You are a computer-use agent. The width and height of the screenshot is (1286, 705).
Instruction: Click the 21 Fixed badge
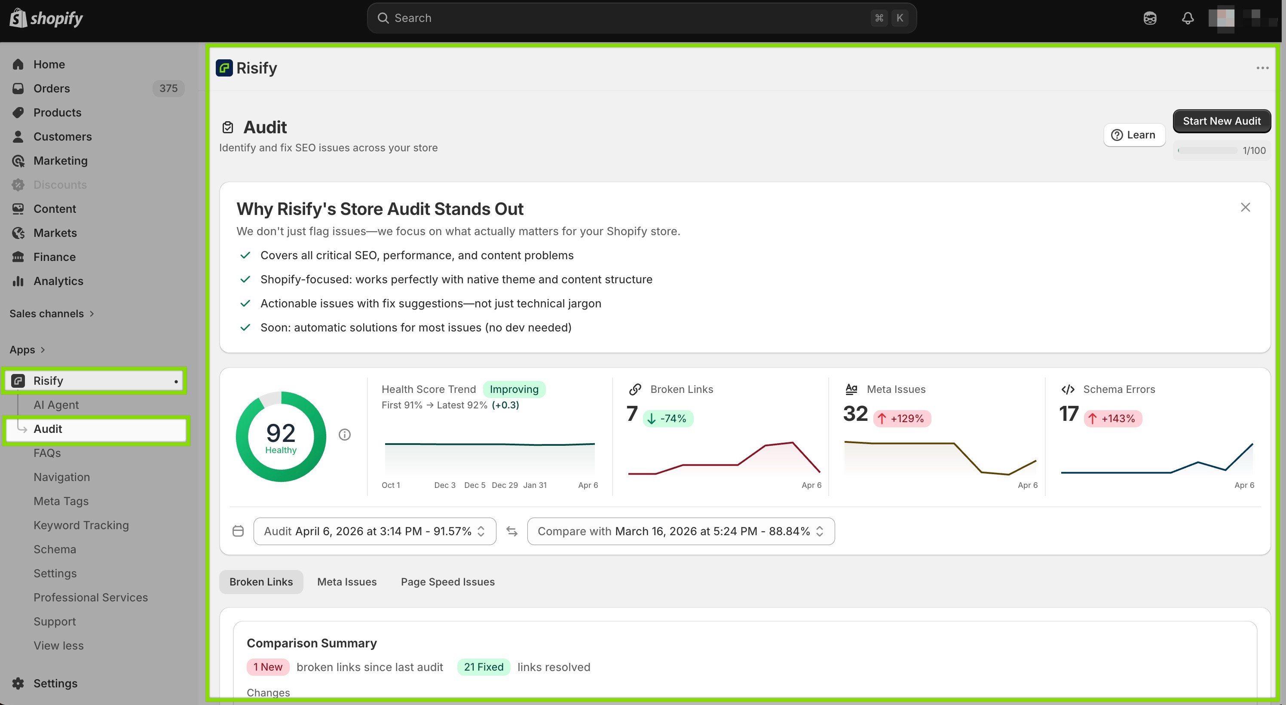pyautogui.click(x=483, y=667)
